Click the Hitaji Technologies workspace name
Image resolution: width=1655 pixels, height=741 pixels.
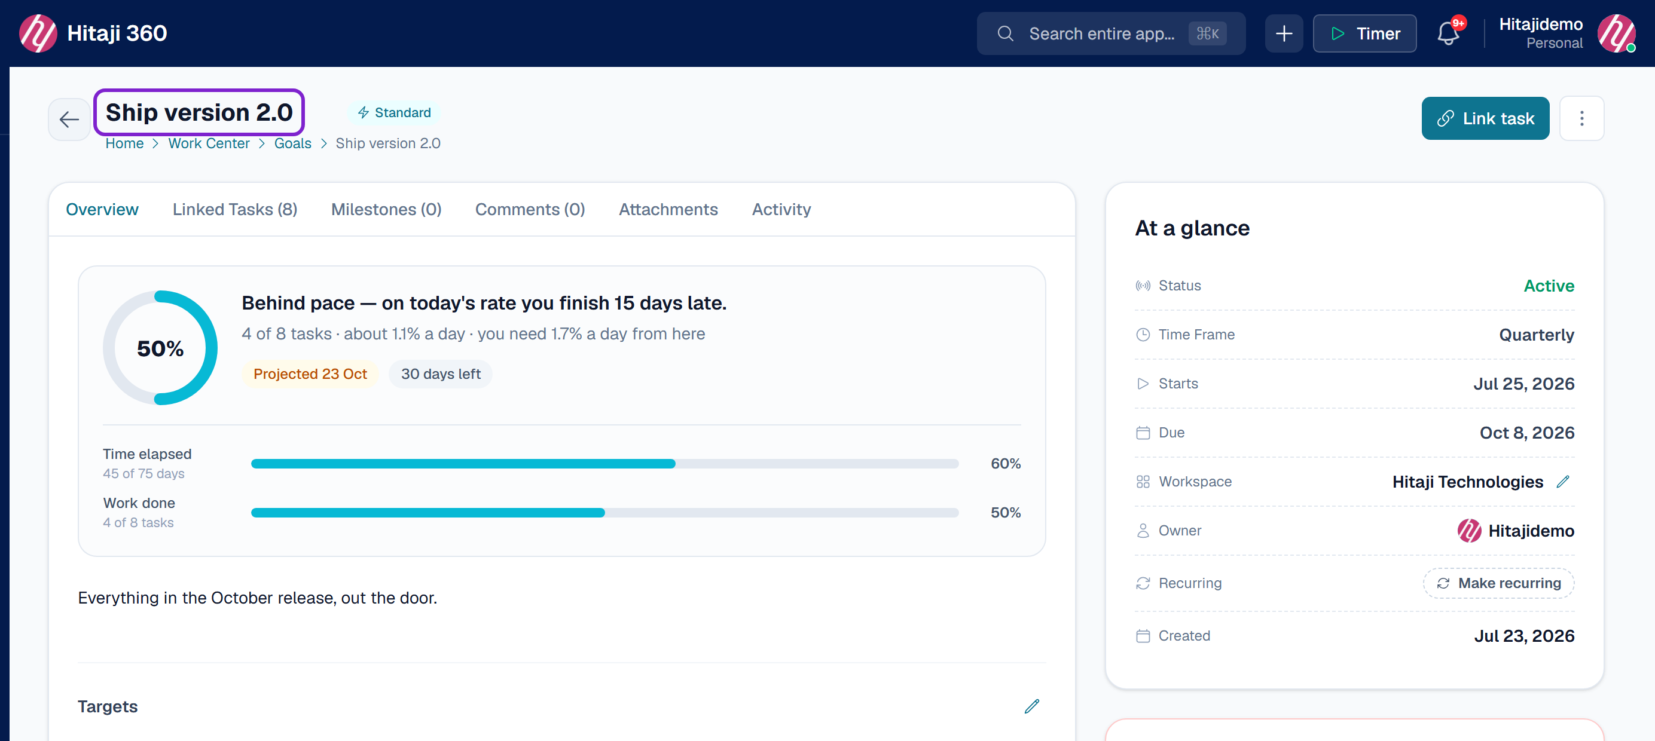click(1467, 482)
